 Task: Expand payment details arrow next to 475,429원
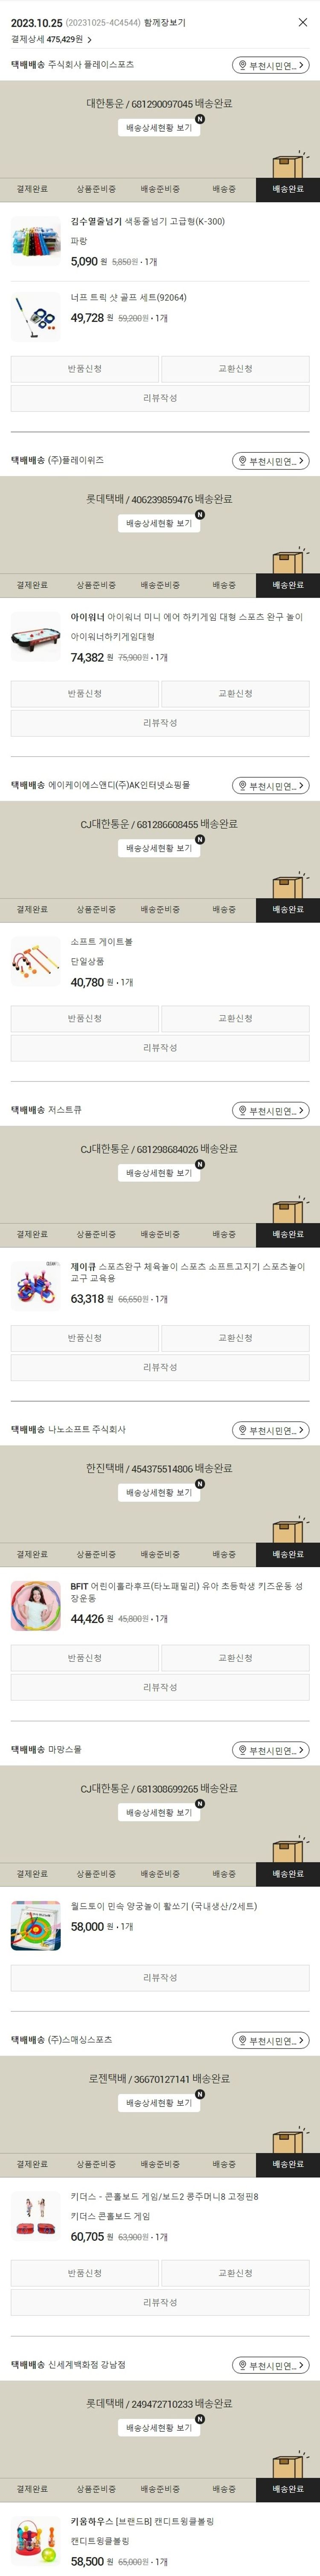click(x=90, y=40)
